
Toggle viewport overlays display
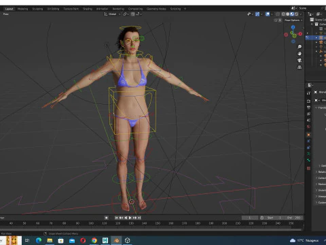click(268, 14)
